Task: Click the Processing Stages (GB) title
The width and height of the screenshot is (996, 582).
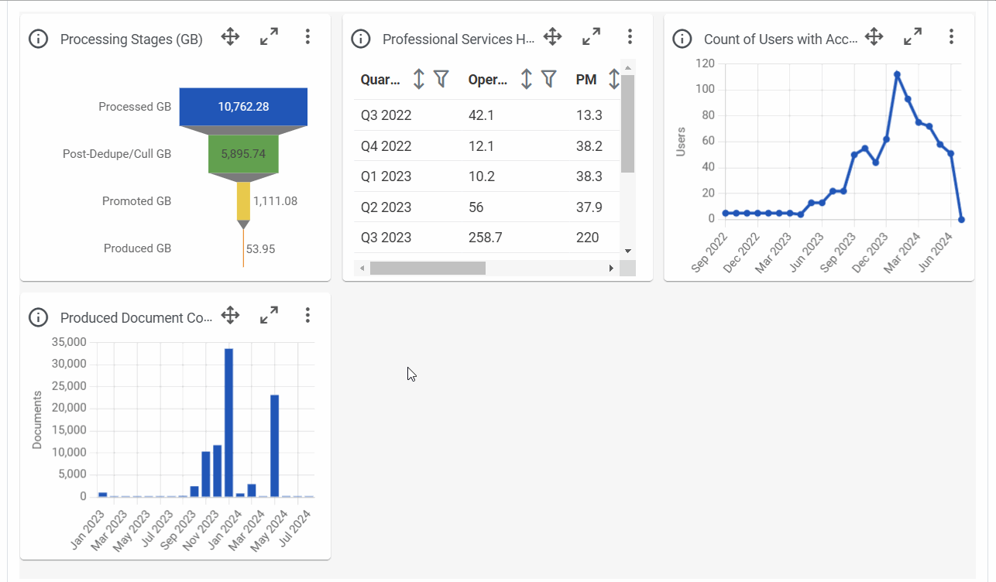Action: [x=132, y=39]
